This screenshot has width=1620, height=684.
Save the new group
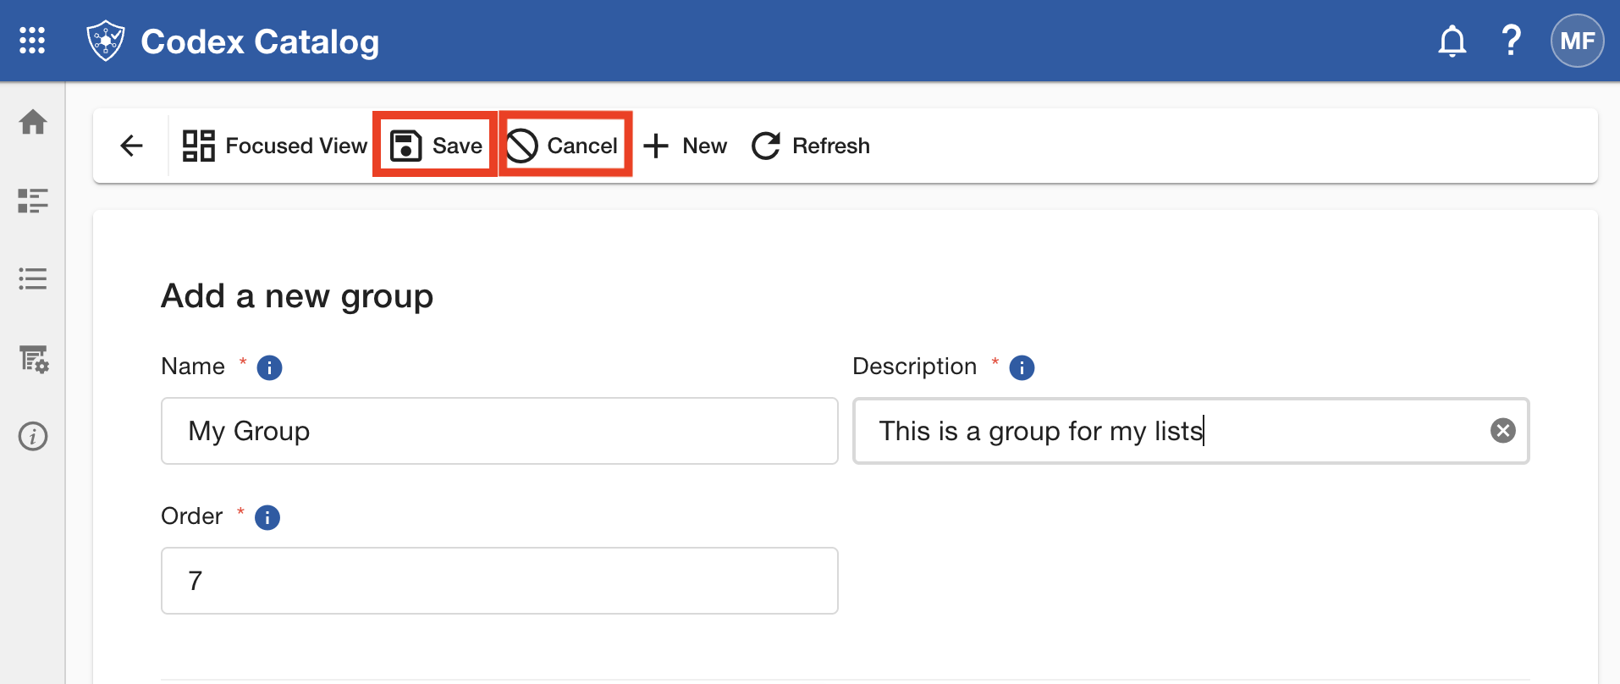(435, 146)
